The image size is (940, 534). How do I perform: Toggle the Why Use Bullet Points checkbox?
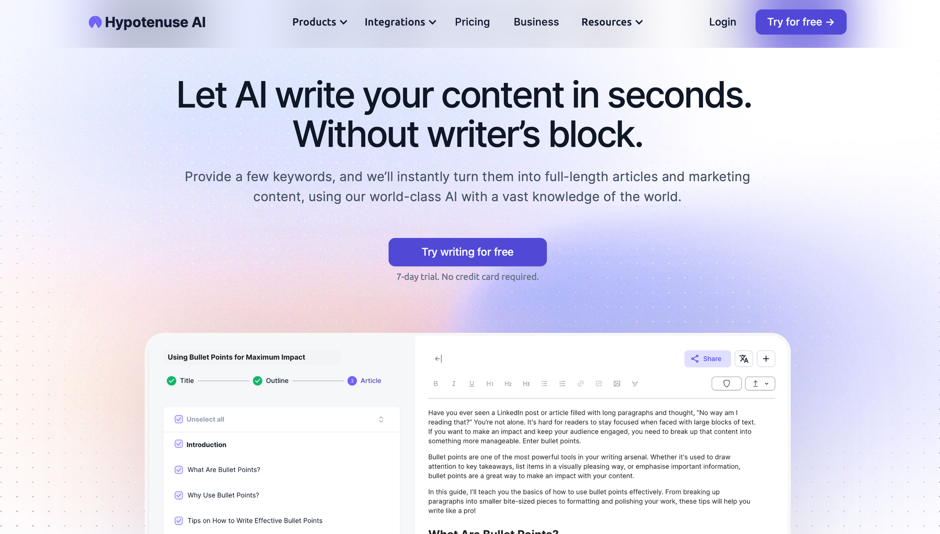coord(178,495)
